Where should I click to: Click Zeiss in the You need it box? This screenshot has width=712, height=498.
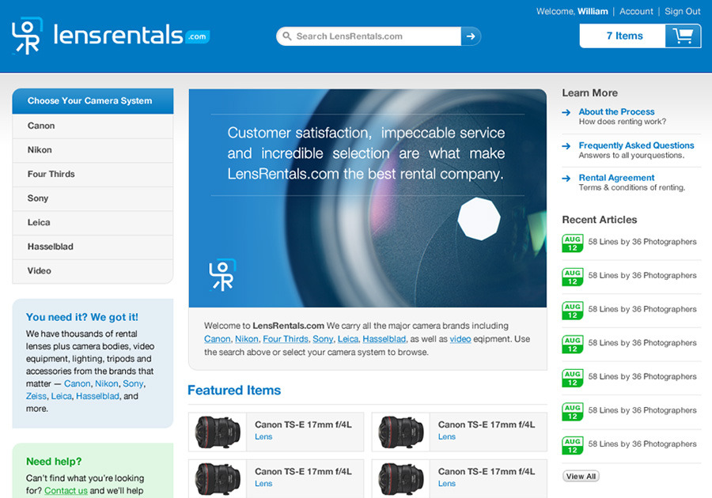[36, 396]
